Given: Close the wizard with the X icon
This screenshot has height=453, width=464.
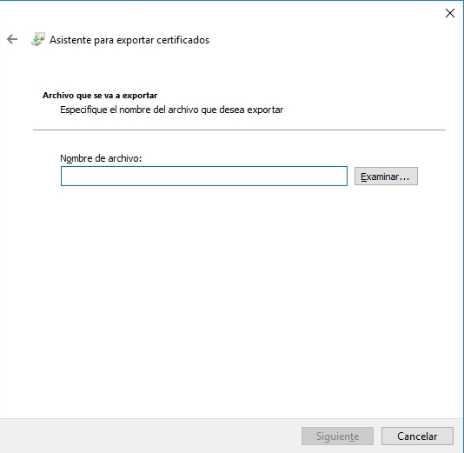Looking at the screenshot, I should [x=450, y=13].
